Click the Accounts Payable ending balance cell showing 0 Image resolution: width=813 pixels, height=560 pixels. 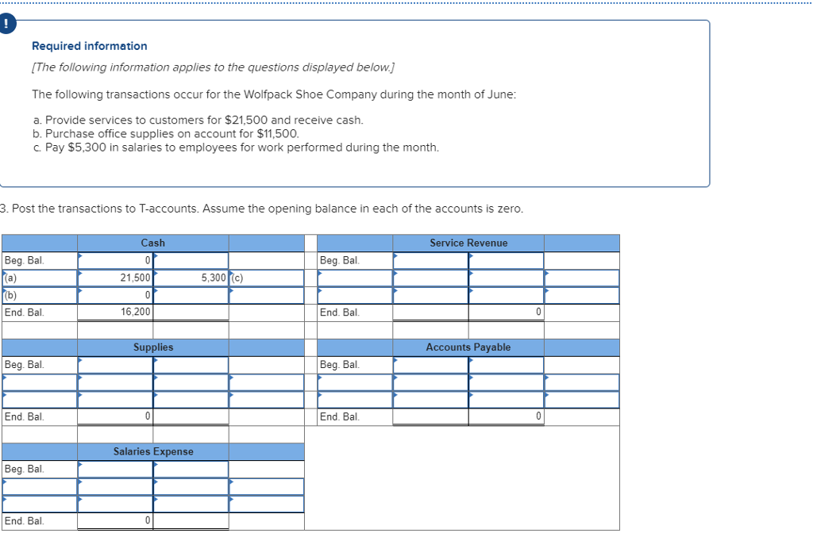[x=506, y=416]
